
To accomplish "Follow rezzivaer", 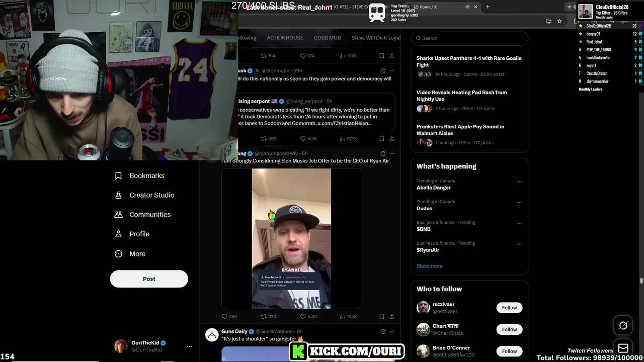I will click(509, 308).
